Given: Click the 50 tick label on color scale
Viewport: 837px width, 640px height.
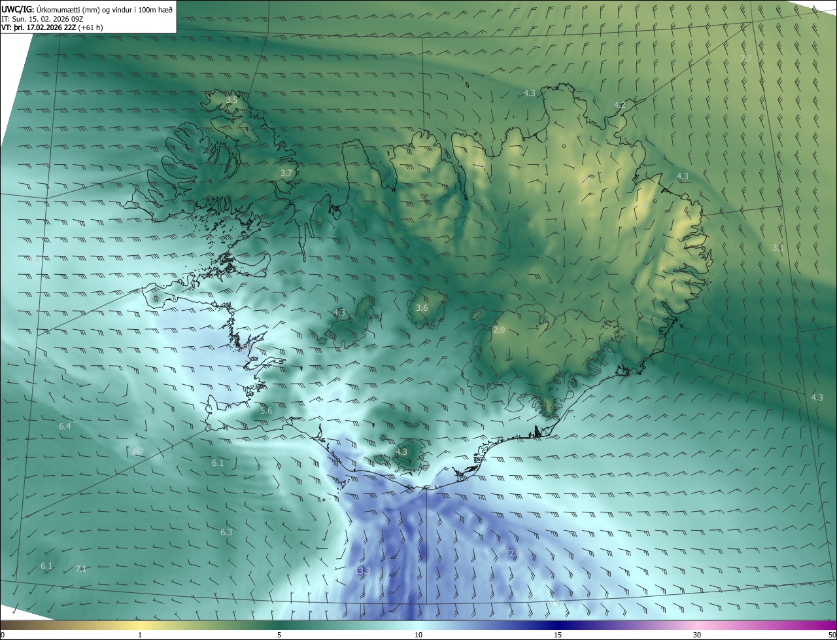Looking at the screenshot, I should point(832,635).
